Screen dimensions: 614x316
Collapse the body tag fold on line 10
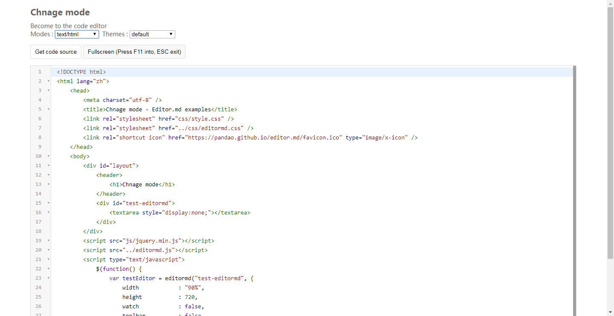49,156
